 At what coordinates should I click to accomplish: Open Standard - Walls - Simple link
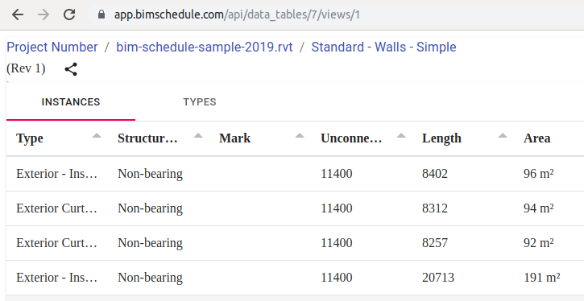383,47
